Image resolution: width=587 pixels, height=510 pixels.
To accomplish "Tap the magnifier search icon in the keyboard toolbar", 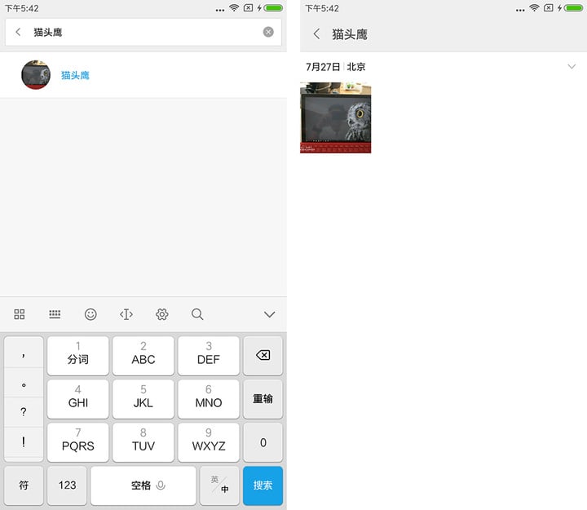I will coord(197,314).
